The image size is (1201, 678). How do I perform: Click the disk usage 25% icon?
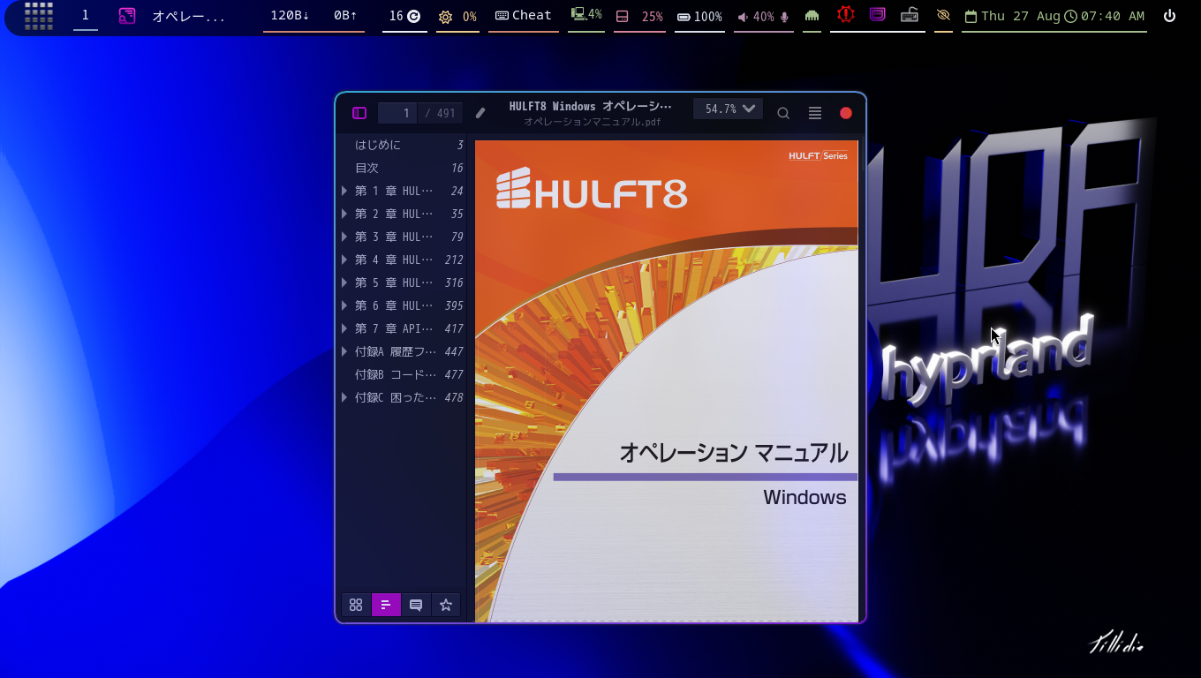click(622, 17)
